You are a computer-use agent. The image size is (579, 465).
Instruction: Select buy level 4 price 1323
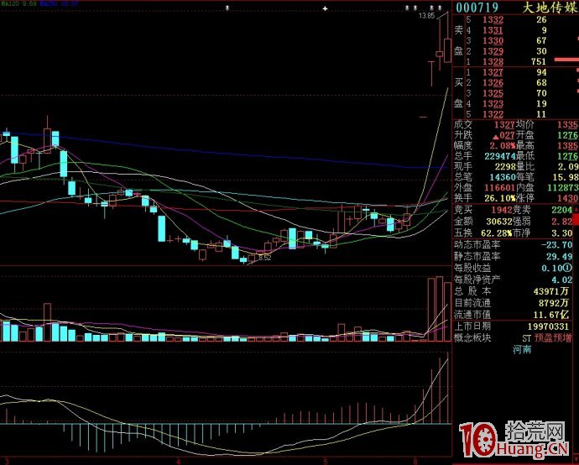point(493,104)
